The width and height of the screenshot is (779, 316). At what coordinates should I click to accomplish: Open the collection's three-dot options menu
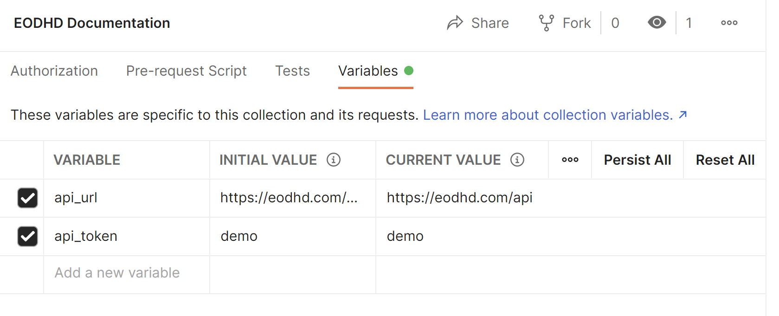pyautogui.click(x=729, y=23)
